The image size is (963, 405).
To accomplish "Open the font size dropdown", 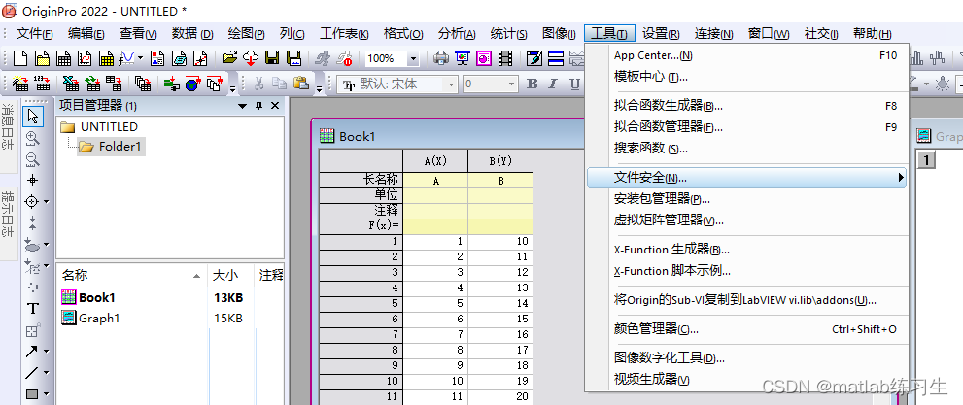I will point(511,84).
